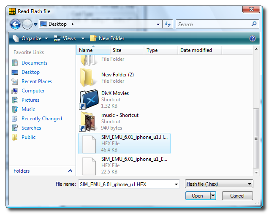The image size is (269, 214).
Task: Click the search magnifier icon
Action: [x=254, y=24]
